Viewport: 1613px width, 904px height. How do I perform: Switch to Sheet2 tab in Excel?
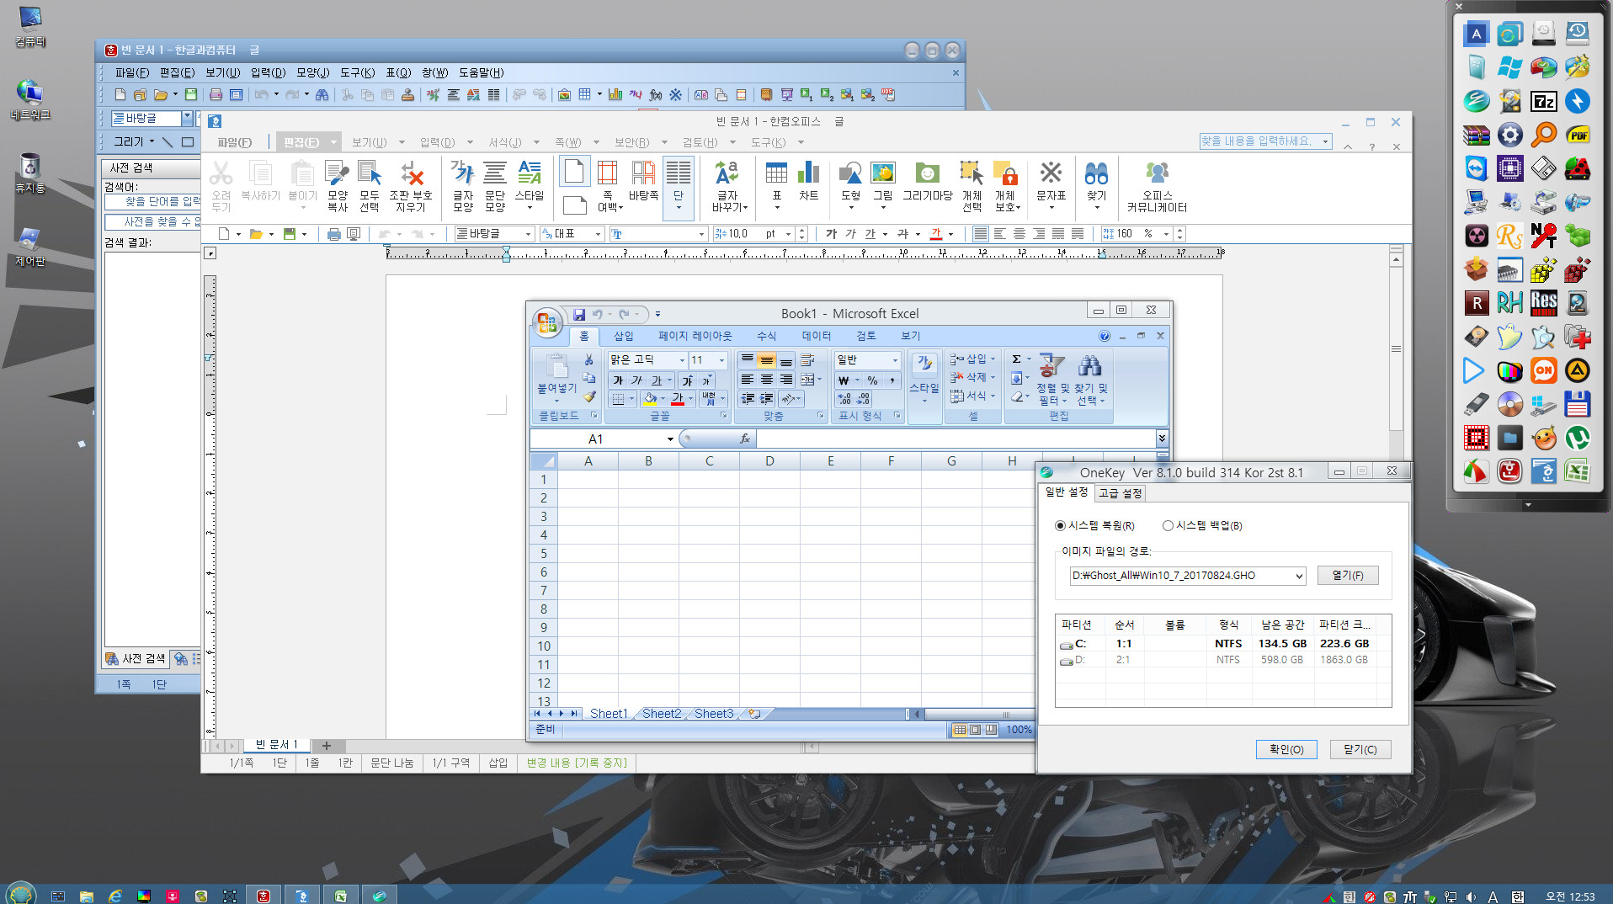pyautogui.click(x=662, y=714)
